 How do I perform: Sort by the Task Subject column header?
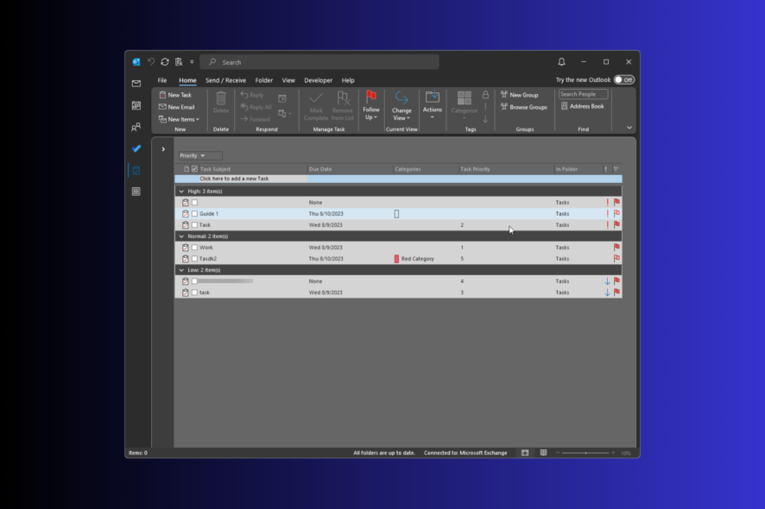click(x=253, y=169)
